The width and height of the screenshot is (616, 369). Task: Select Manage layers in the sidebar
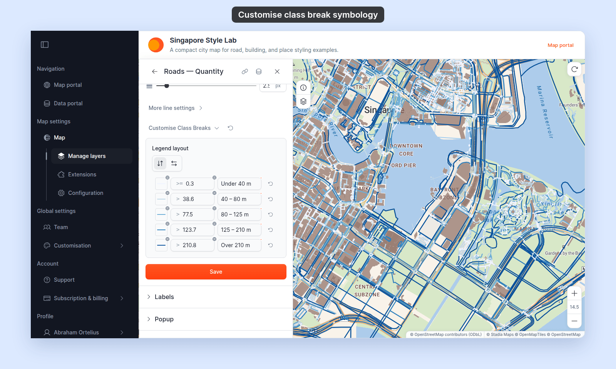coord(92,156)
